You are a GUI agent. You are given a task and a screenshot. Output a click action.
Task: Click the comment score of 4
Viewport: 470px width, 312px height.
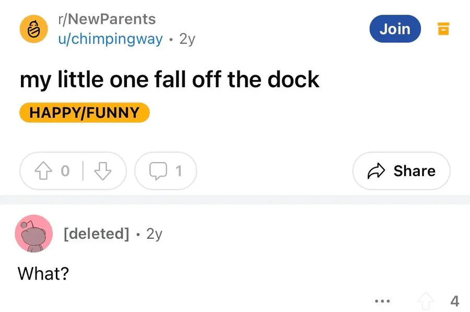pyautogui.click(x=455, y=301)
